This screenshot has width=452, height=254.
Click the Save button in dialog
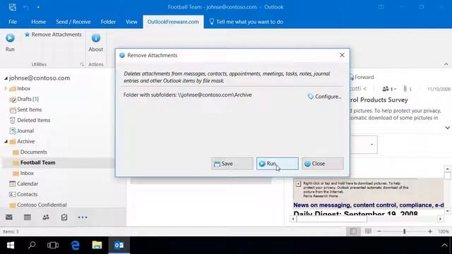(x=232, y=164)
